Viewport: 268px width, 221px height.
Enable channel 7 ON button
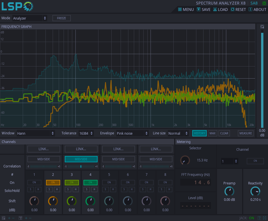coord(147,182)
